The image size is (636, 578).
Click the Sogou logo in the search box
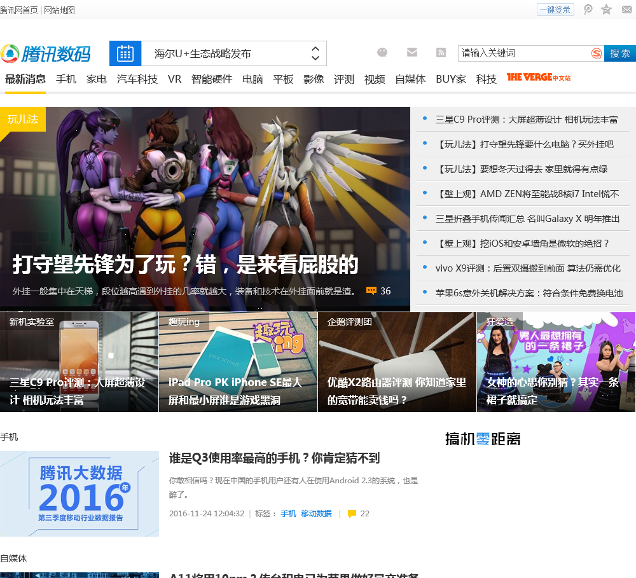tap(597, 53)
